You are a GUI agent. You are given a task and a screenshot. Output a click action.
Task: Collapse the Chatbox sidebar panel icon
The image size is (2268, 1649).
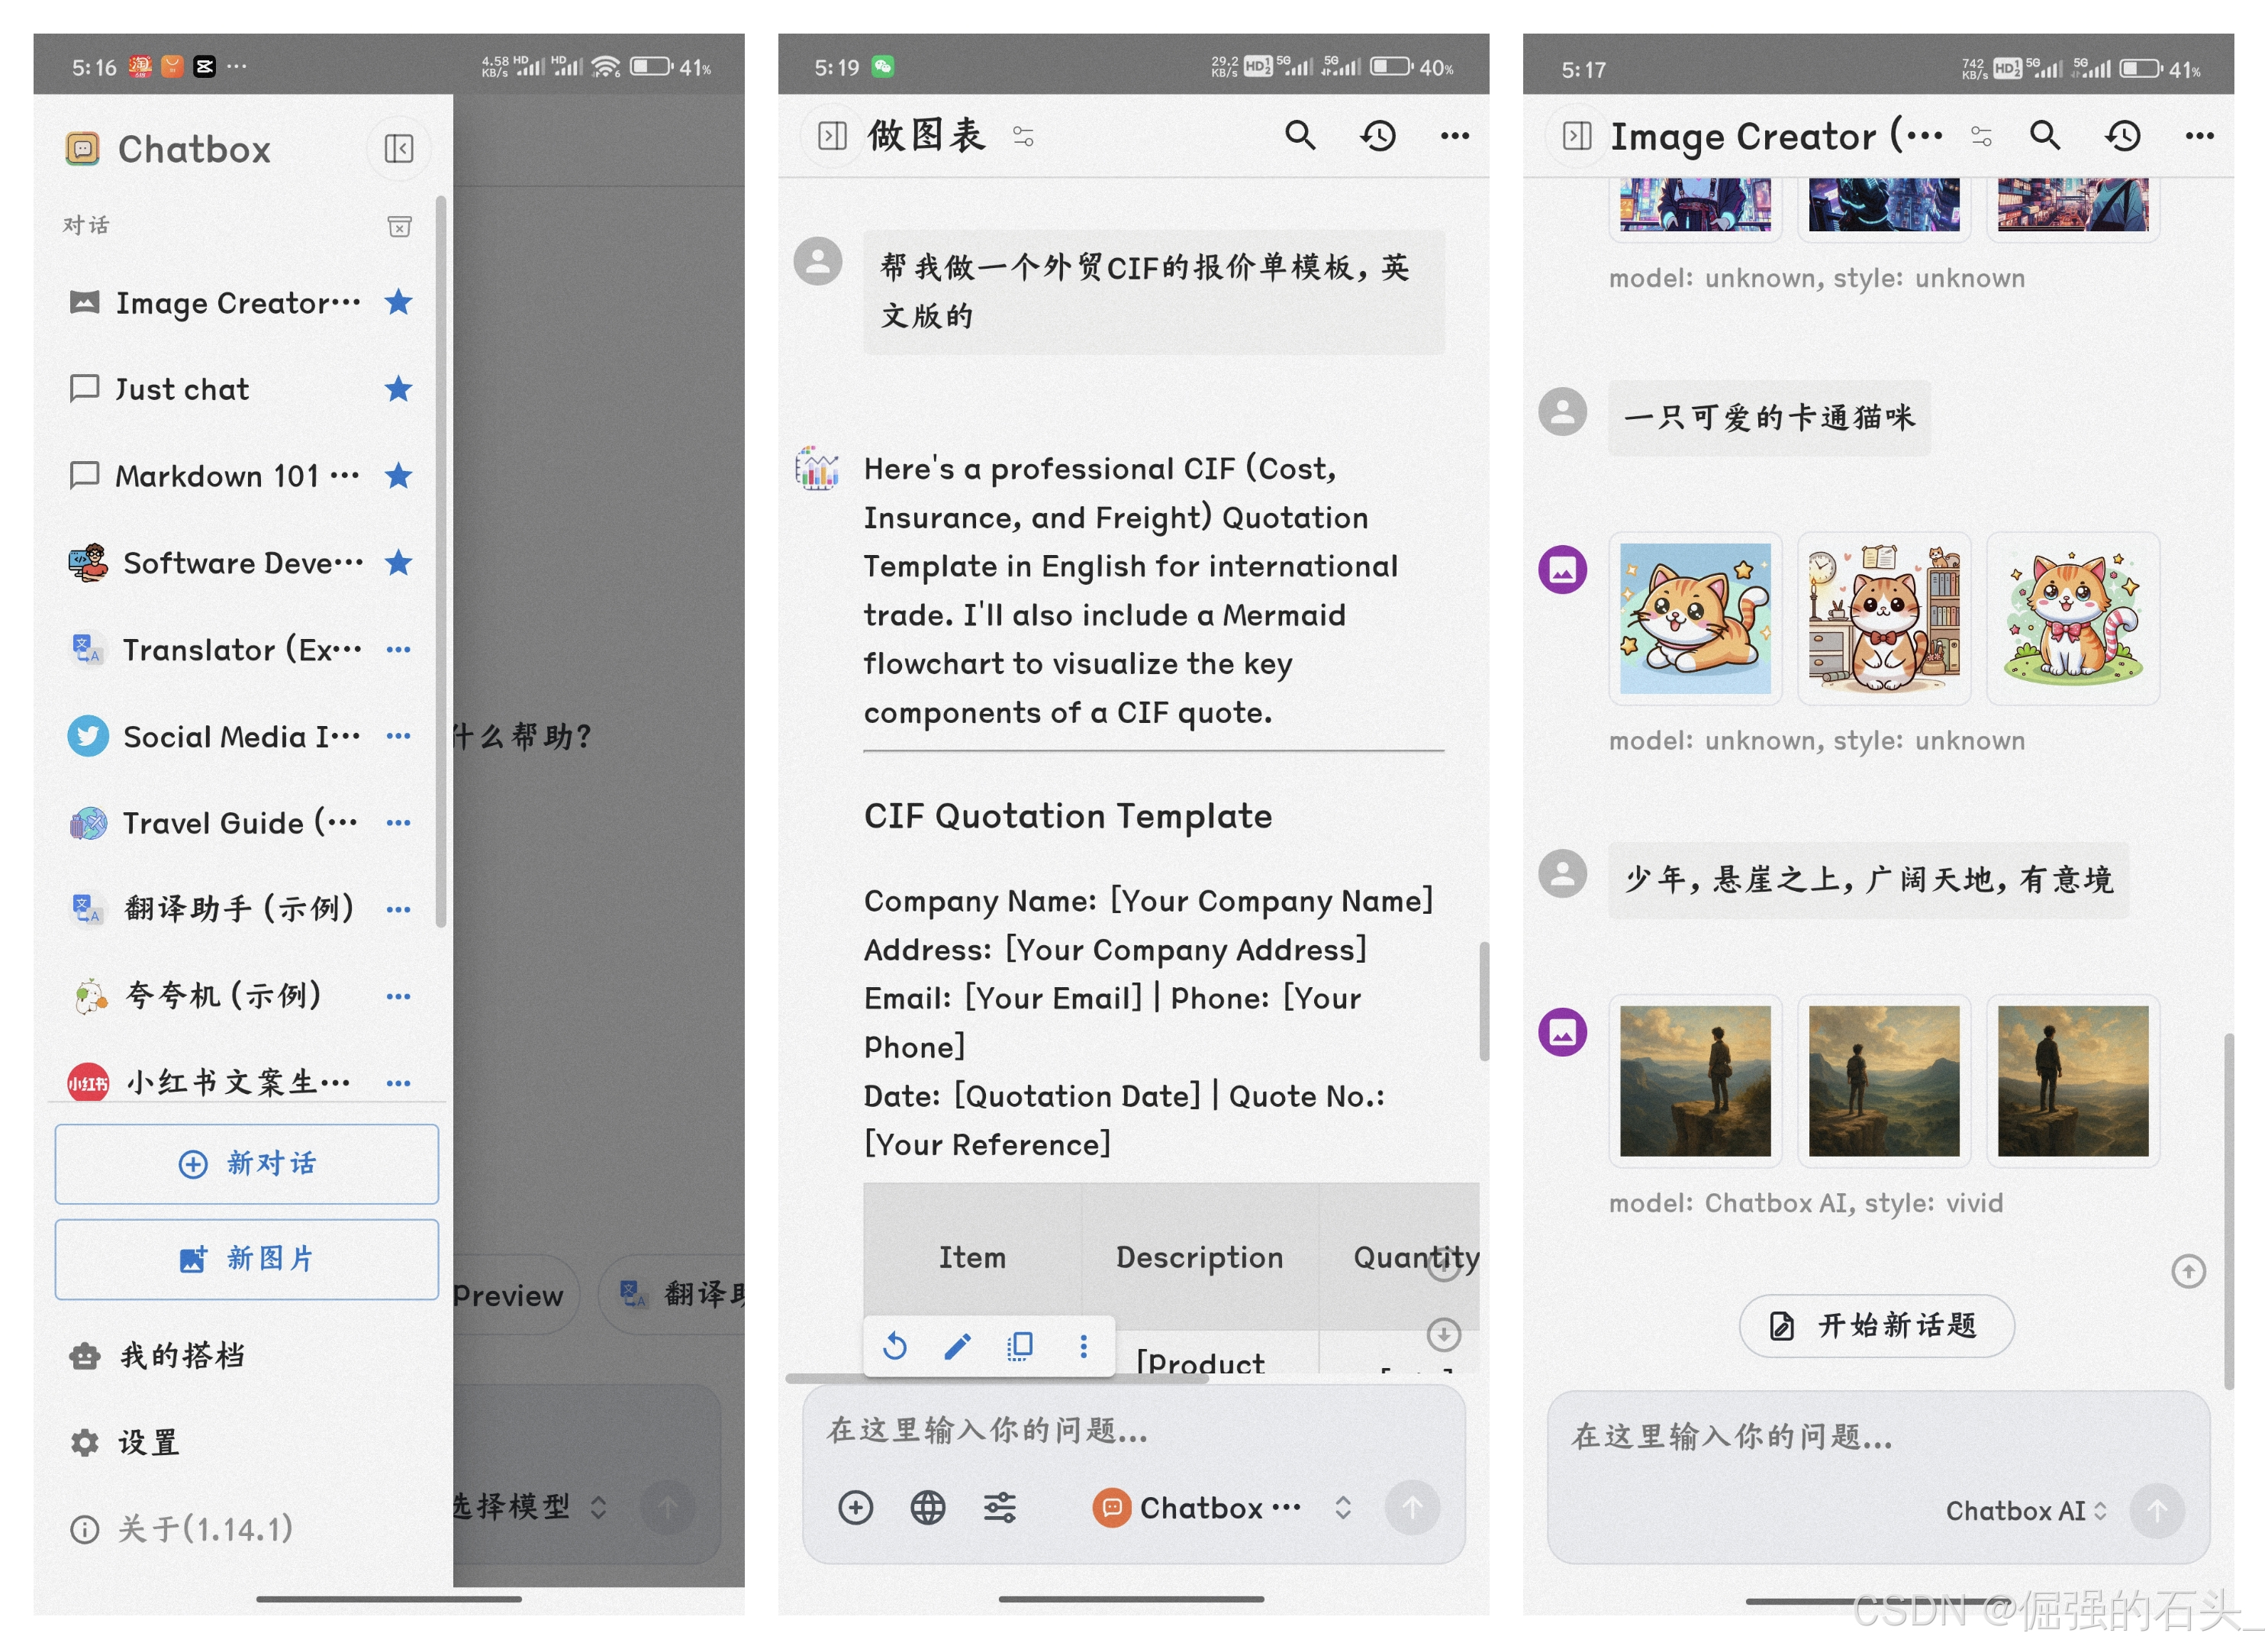coord(398,149)
